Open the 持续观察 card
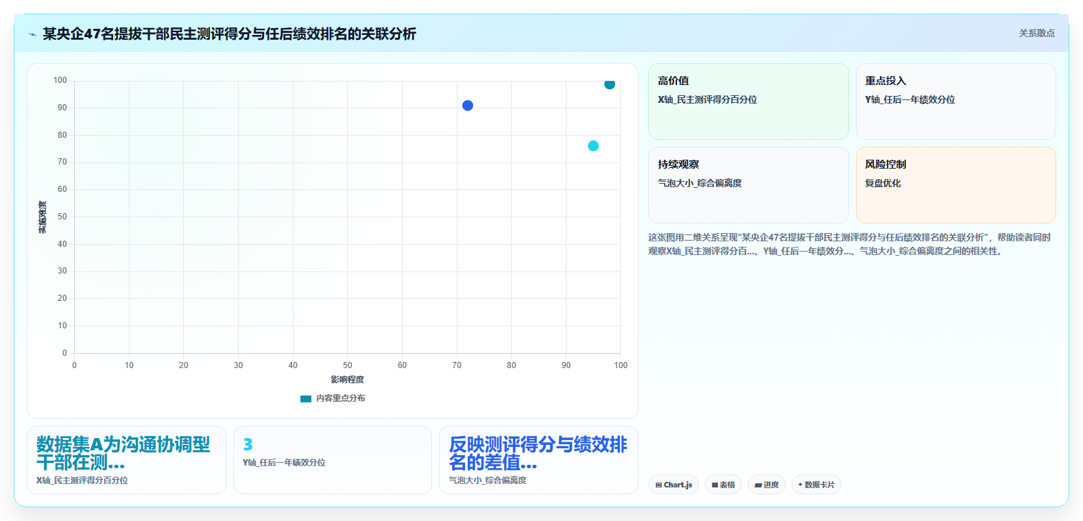Image resolution: width=1083 pixels, height=521 pixels. point(748,185)
